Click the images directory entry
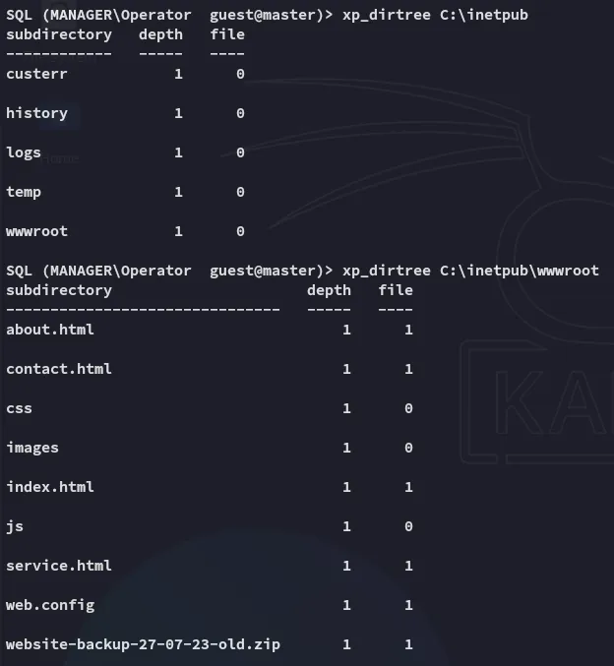614x666 pixels. coord(32,448)
